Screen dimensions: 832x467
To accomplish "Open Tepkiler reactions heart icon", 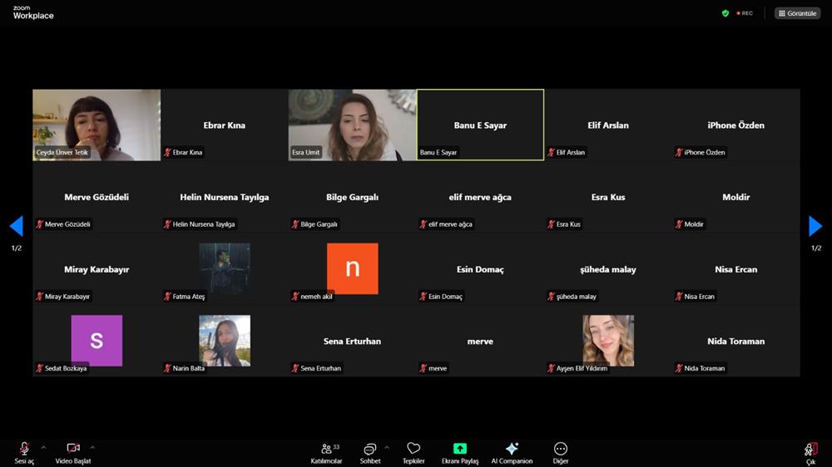I will pos(414,449).
